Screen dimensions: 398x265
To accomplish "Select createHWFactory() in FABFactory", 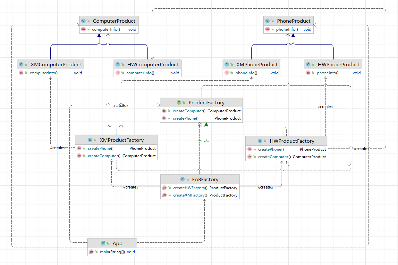I will [x=190, y=188].
